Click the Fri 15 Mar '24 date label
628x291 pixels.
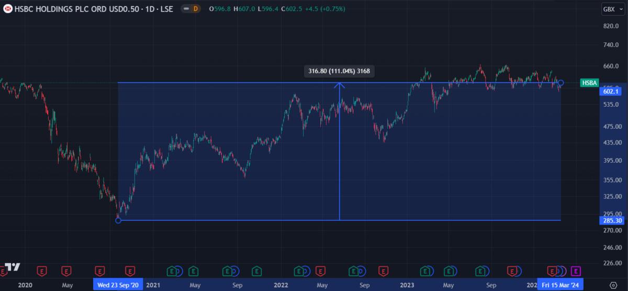point(560,285)
